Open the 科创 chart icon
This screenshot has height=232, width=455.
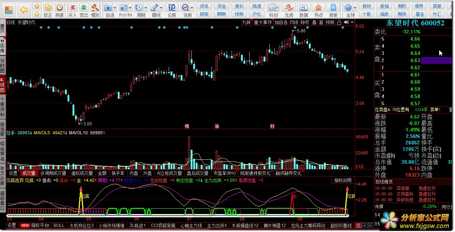tap(273, 8)
